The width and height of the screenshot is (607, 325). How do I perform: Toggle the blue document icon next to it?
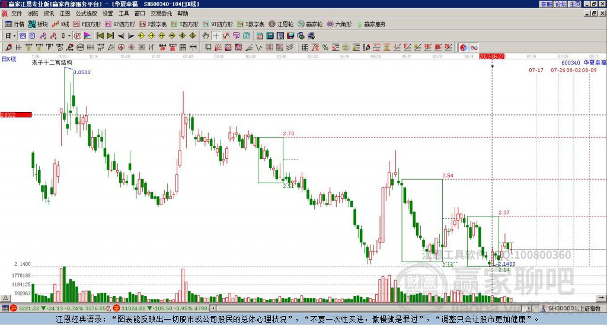pos(33,36)
